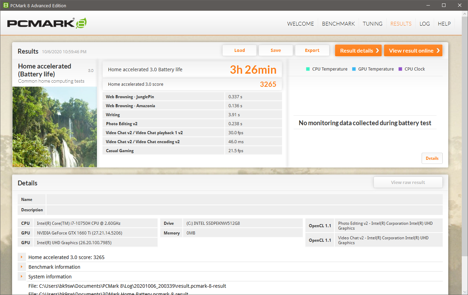The image size is (468, 295).
Task: Click the 3265 score value
Action: (268, 84)
